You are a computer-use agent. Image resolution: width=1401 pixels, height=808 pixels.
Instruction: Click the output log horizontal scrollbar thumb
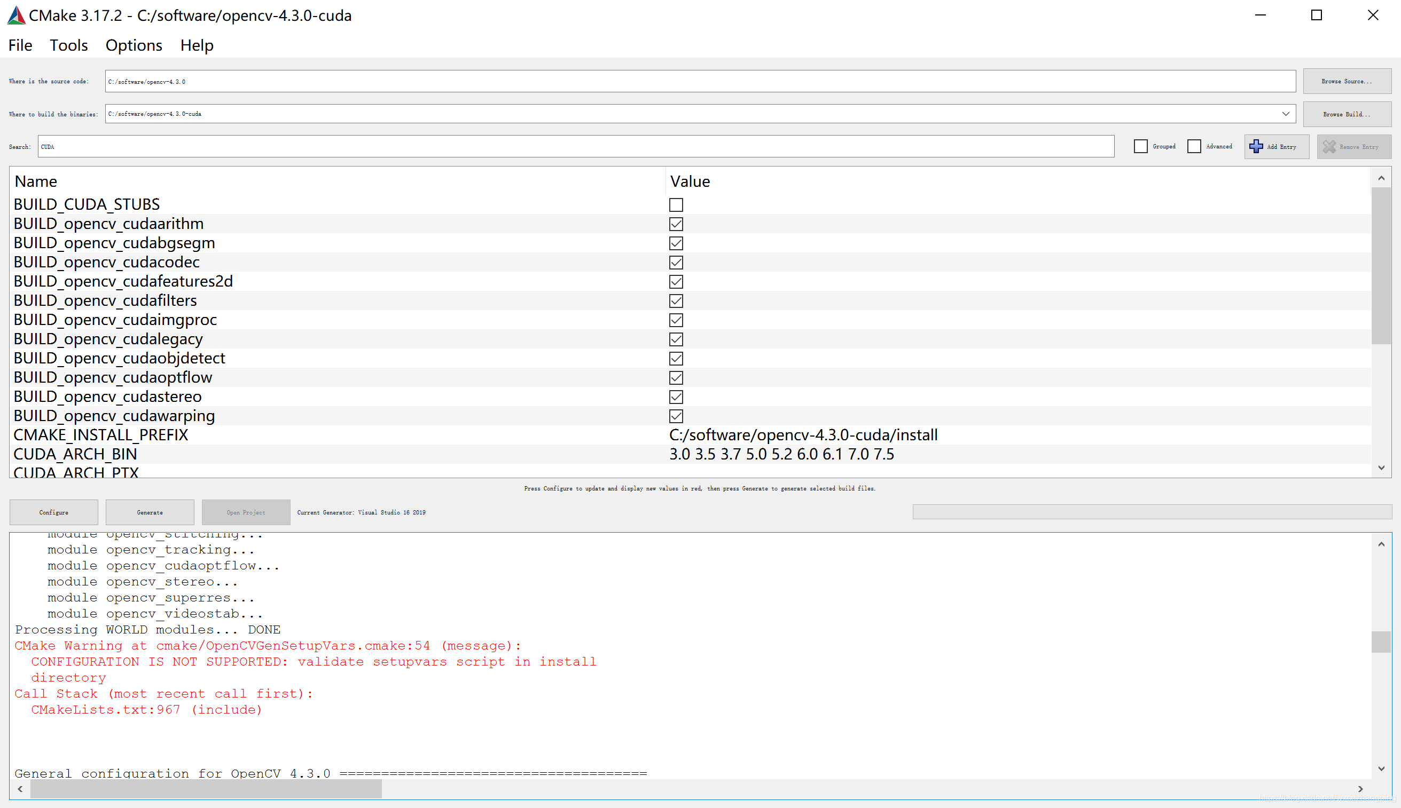tap(206, 789)
